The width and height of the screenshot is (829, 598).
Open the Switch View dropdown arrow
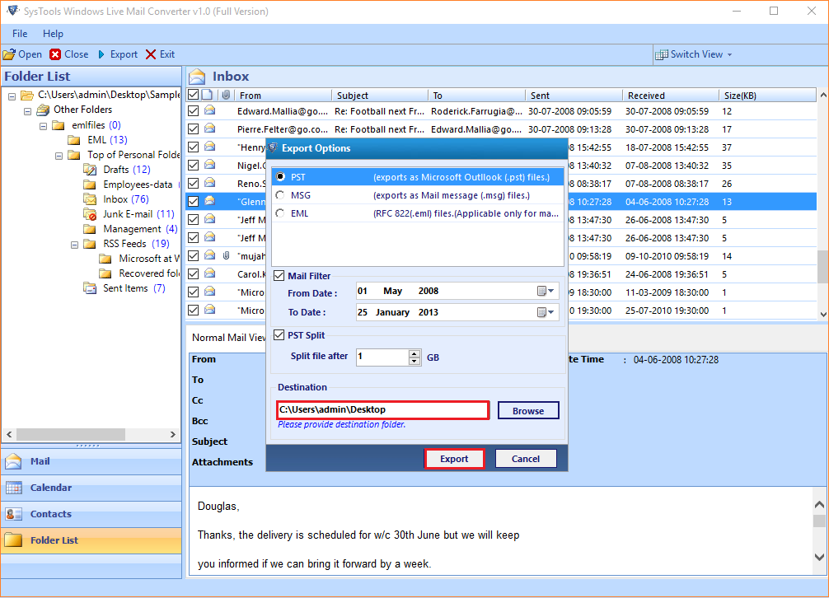[x=729, y=55]
